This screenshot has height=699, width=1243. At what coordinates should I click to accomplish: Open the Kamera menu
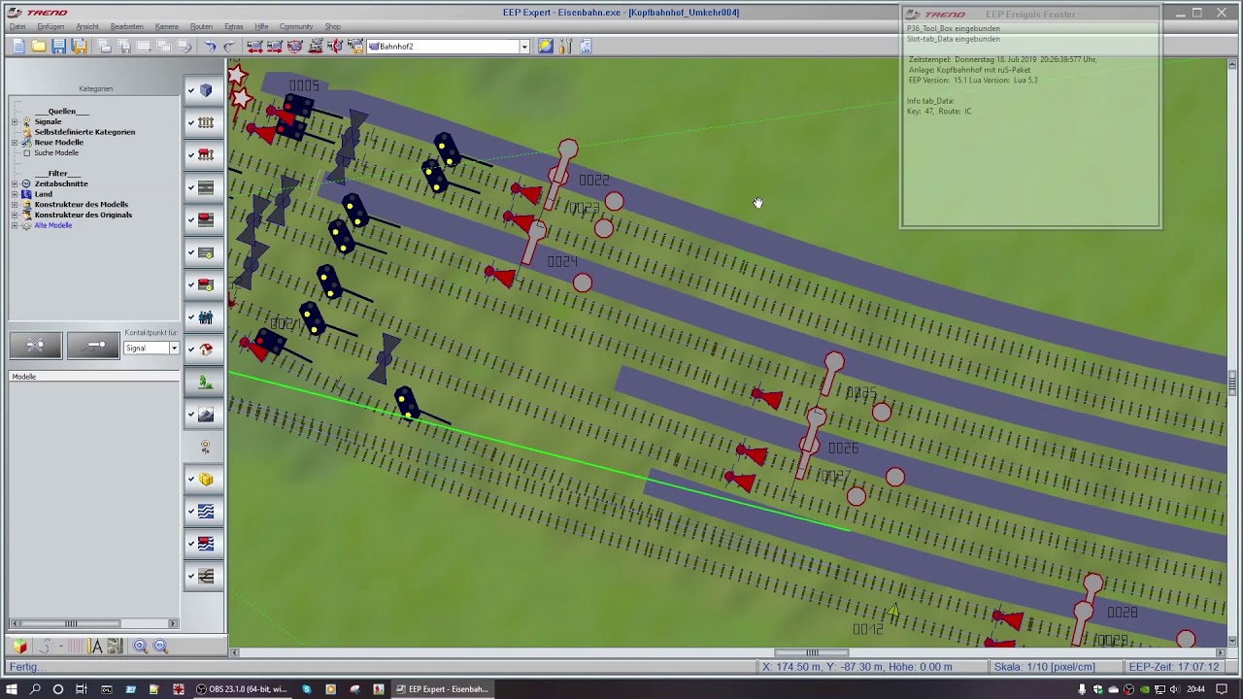click(167, 26)
